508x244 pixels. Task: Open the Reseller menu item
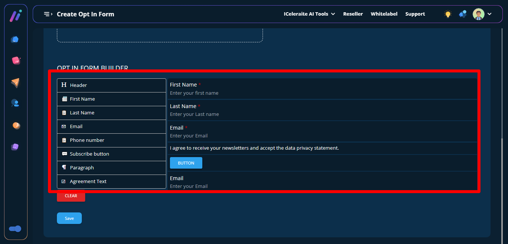[353, 14]
